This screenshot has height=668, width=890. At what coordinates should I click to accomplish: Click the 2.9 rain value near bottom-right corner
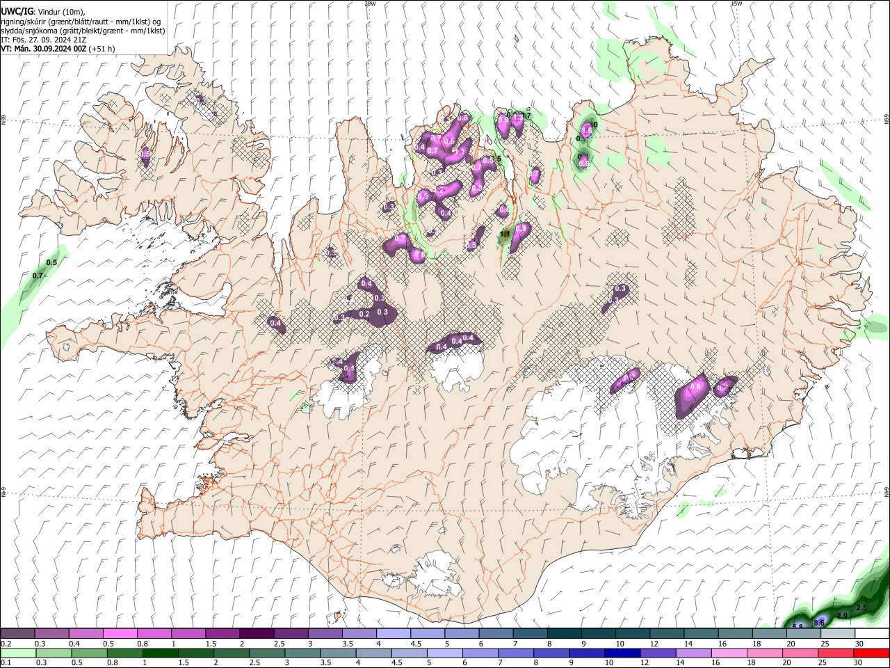(842, 616)
